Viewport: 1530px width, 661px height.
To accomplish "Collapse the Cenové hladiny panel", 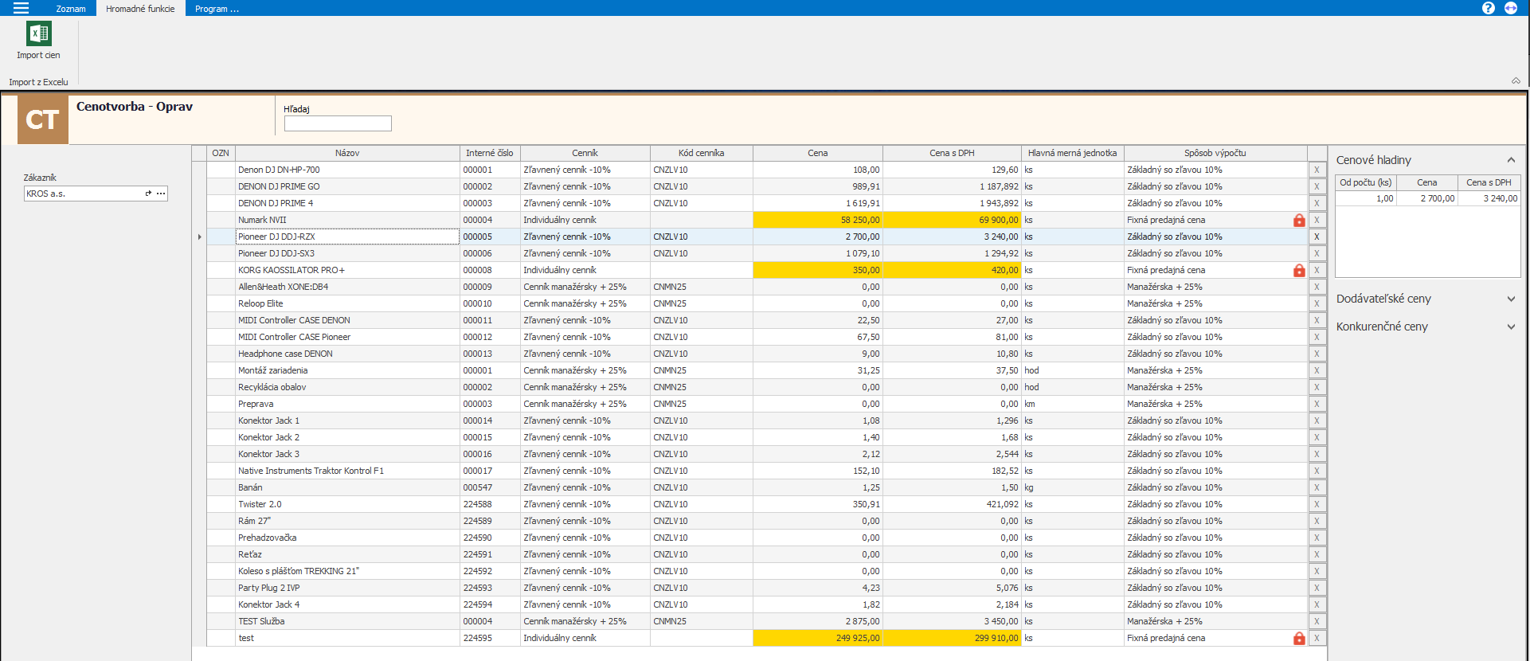I will click(1511, 160).
